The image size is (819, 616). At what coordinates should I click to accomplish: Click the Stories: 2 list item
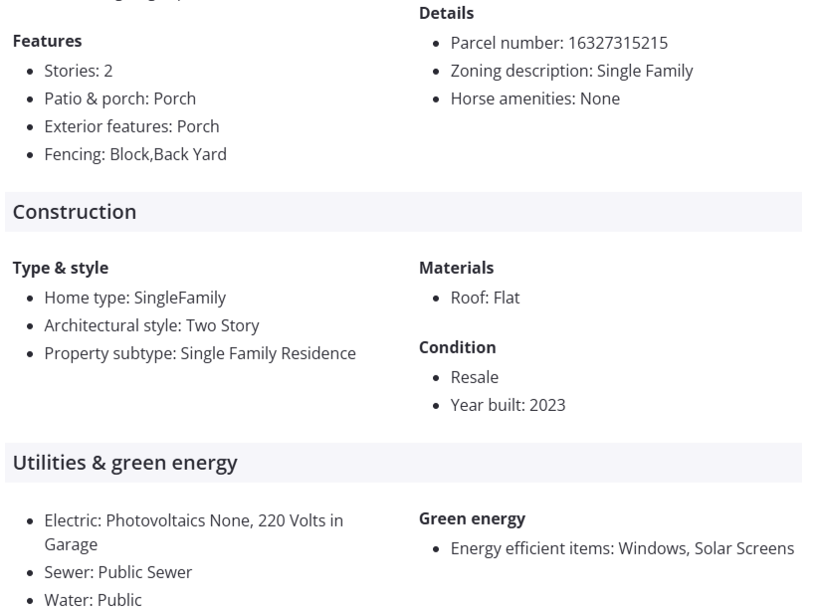(x=79, y=71)
